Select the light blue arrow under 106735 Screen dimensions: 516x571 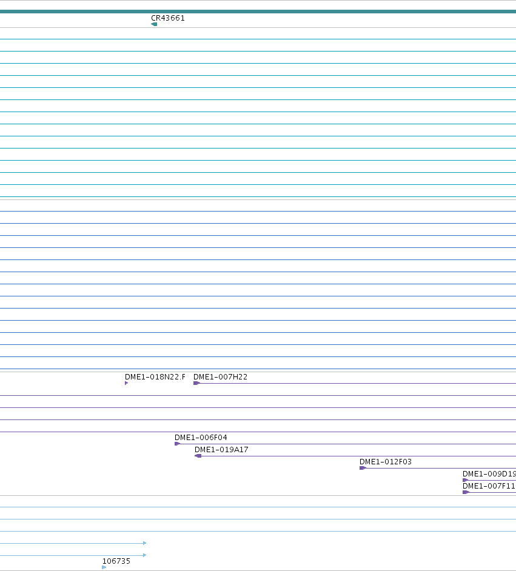[104, 567]
